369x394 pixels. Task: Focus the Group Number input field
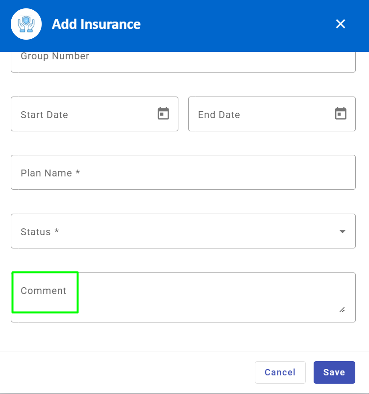183,61
